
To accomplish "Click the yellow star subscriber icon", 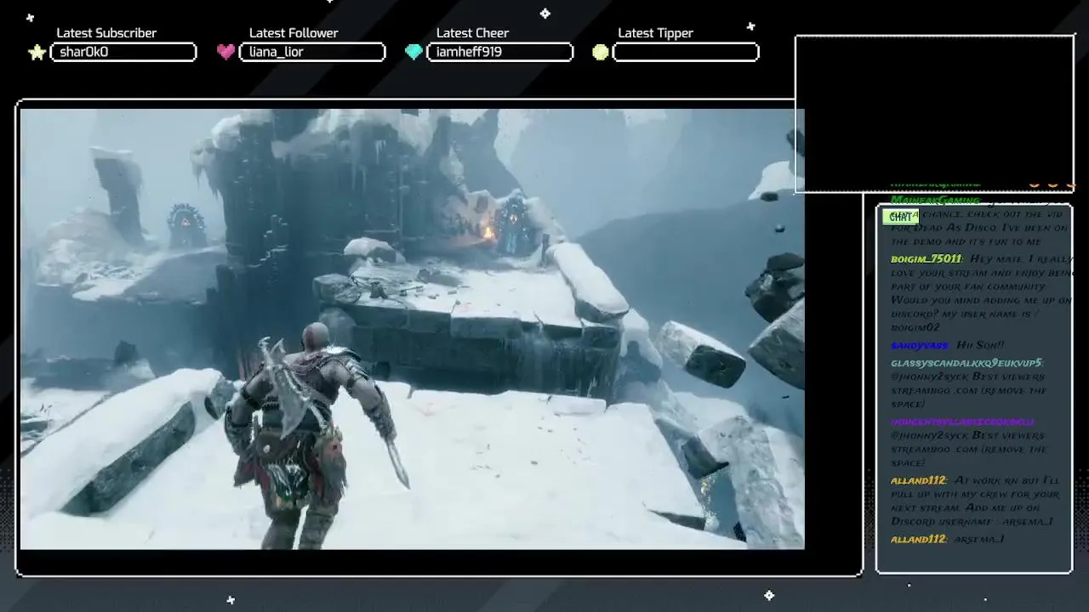I will pos(37,53).
